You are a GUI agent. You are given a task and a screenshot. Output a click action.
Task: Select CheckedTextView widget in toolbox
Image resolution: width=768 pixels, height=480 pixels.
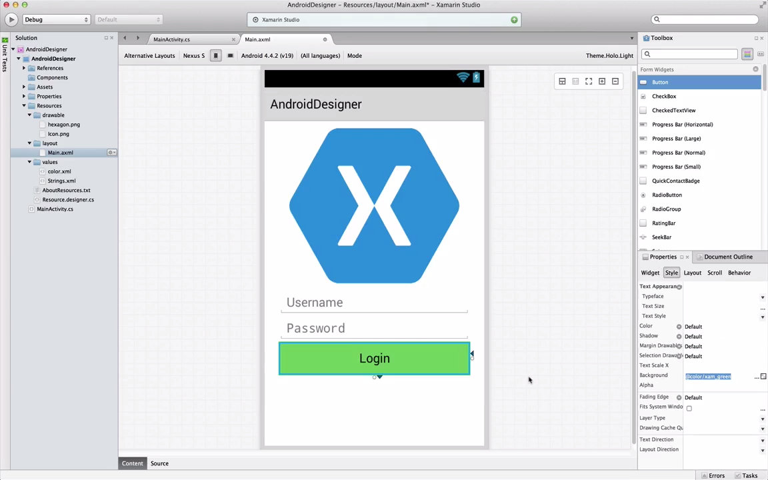[701, 111]
